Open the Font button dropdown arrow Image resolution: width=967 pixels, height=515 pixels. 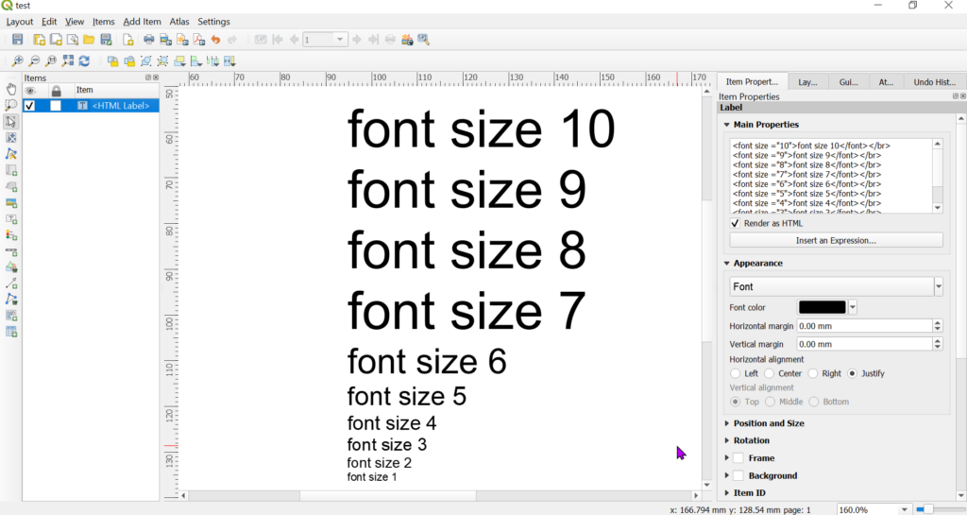coord(939,287)
